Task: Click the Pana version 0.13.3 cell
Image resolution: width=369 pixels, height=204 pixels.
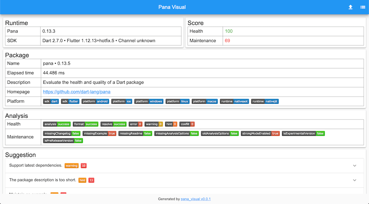Action: click(x=111, y=31)
